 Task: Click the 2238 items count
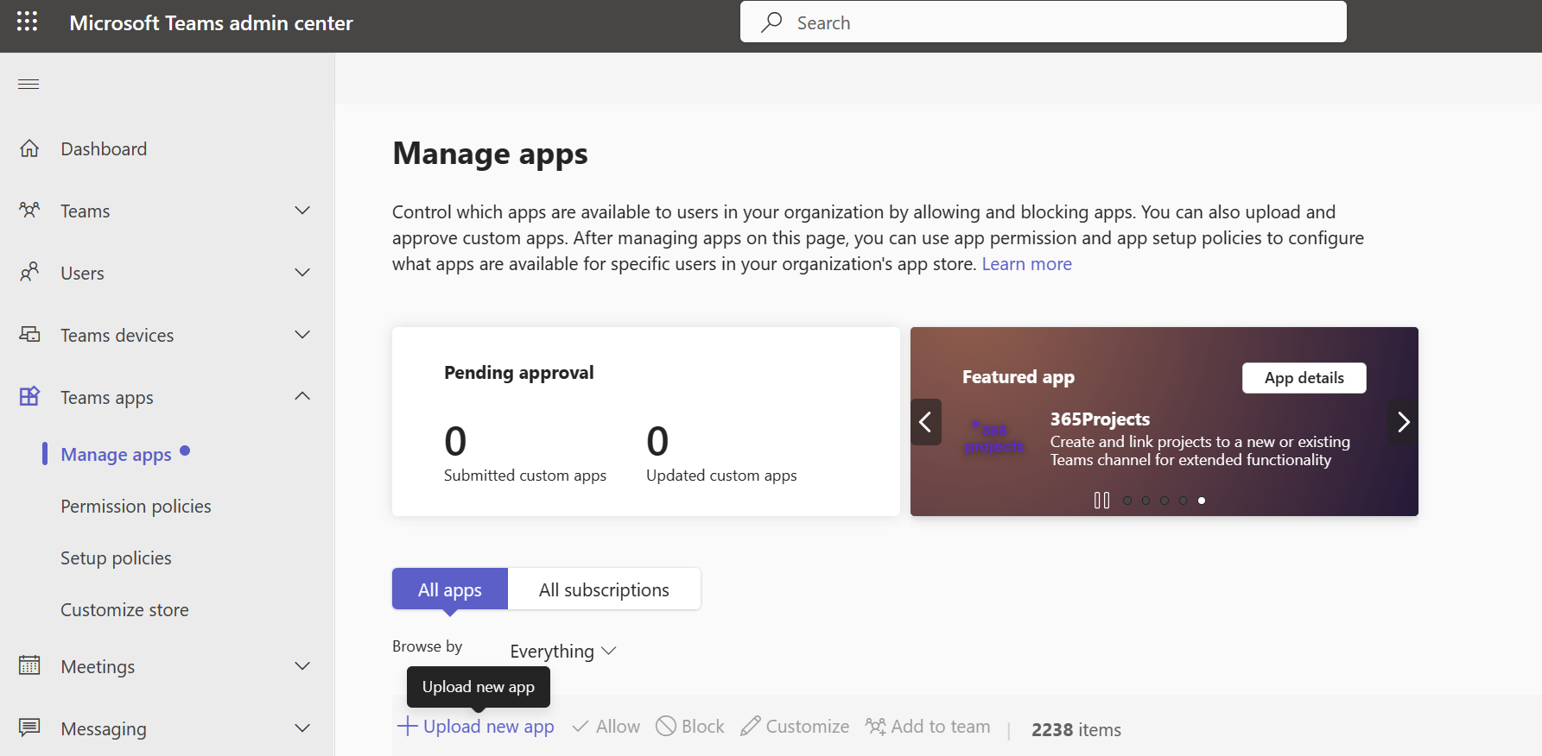tap(1076, 729)
